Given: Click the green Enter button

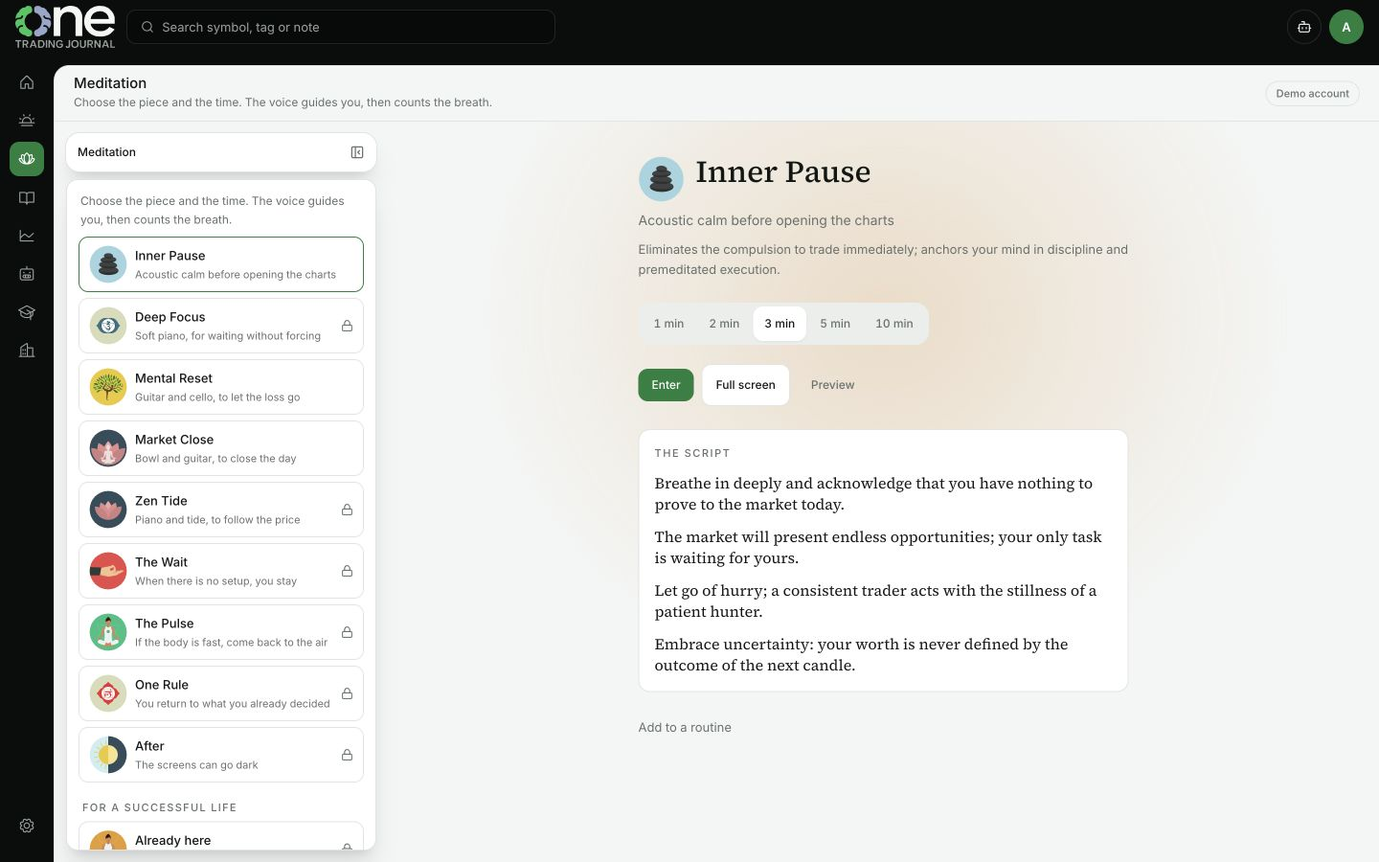Looking at the screenshot, I should pos(666,385).
